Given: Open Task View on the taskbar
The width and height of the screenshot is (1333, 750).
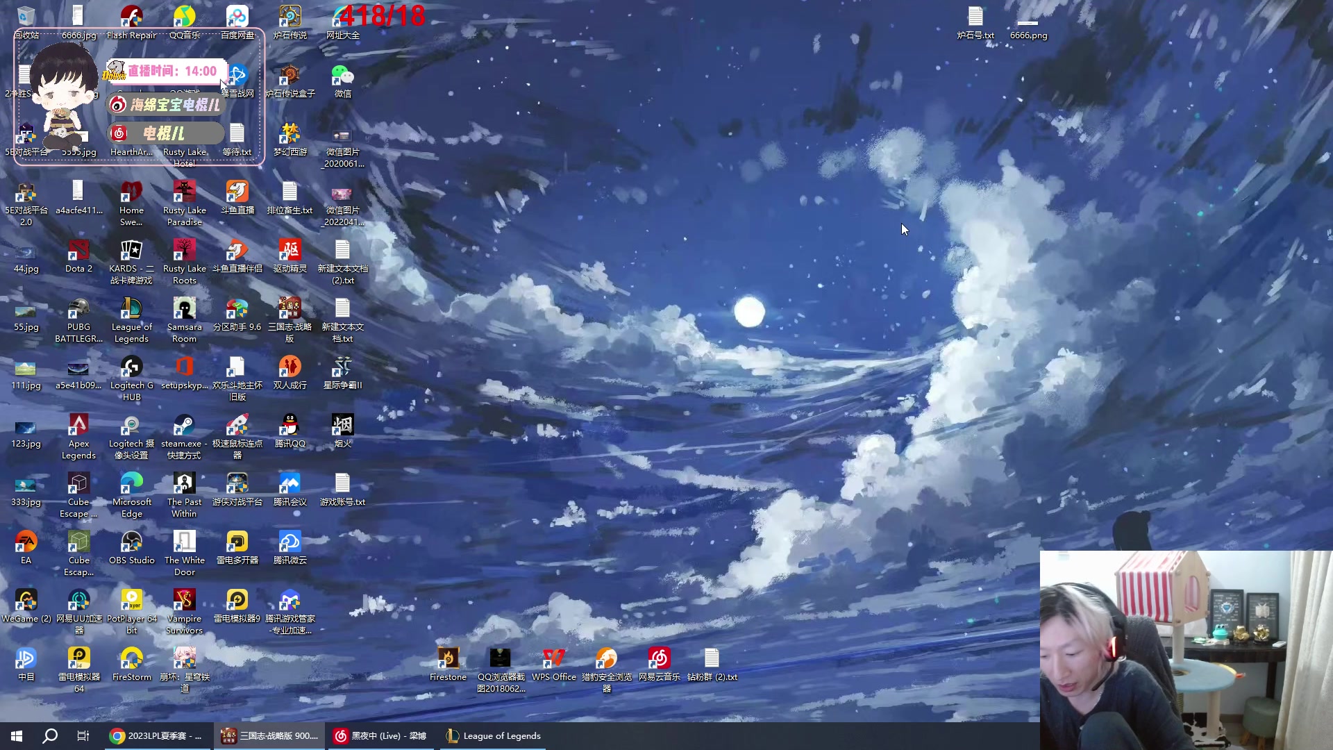Looking at the screenshot, I should click(83, 736).
